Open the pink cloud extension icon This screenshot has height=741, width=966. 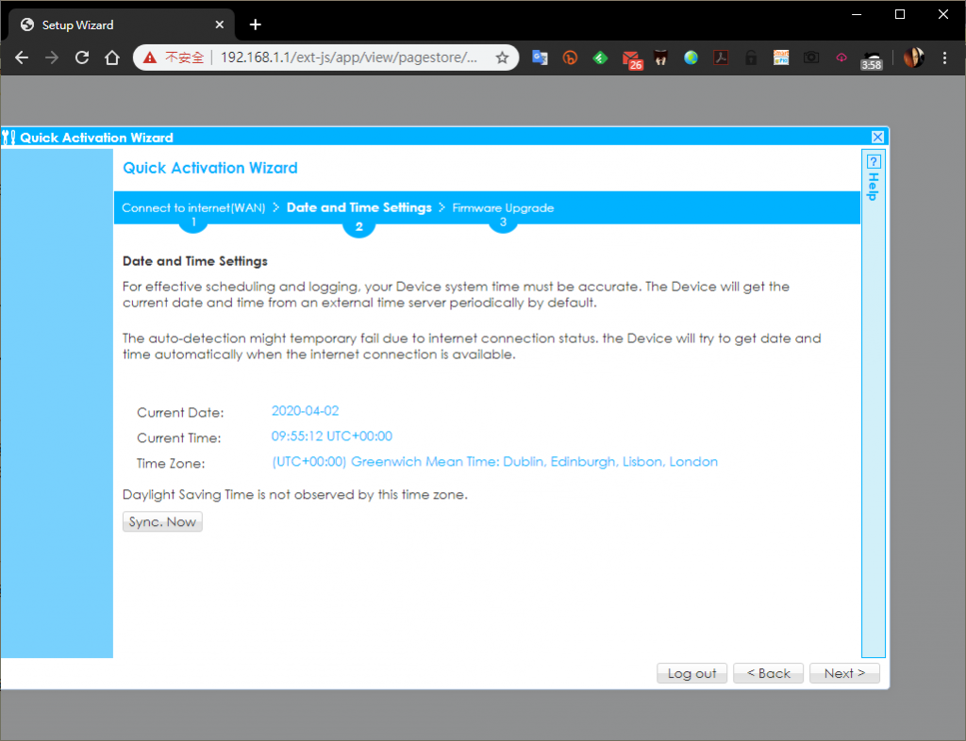tap(841, 58)
